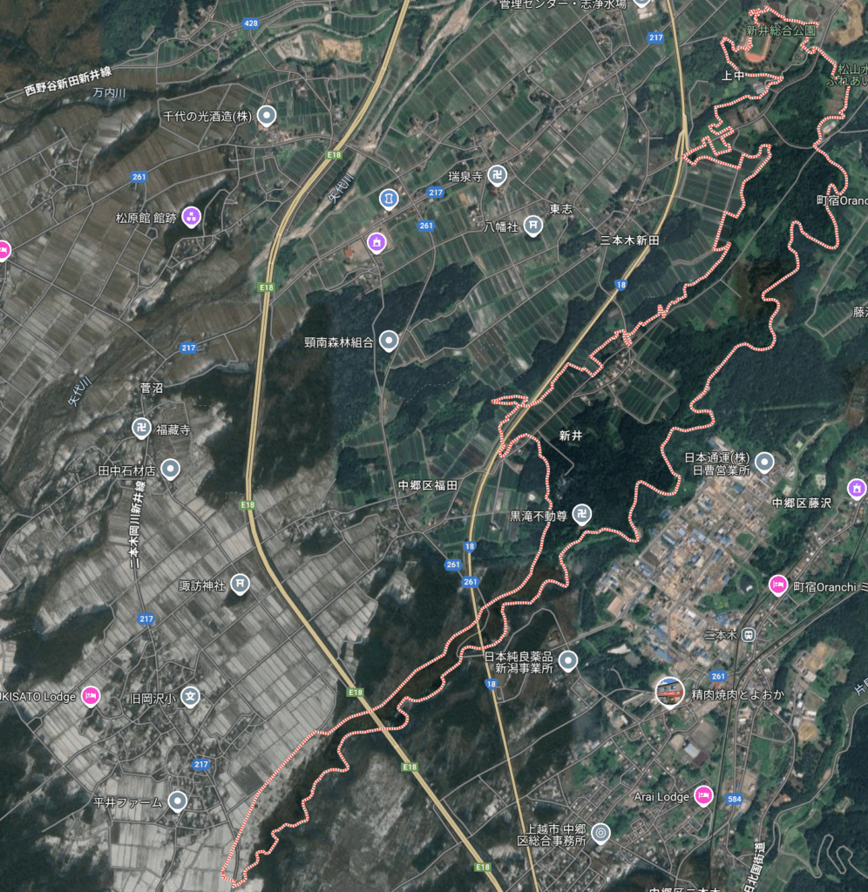This screenshot has height=892, width=868.
Task: Select the 上越市 中郷区総合事務所 marker
Action: pos(600,834)
